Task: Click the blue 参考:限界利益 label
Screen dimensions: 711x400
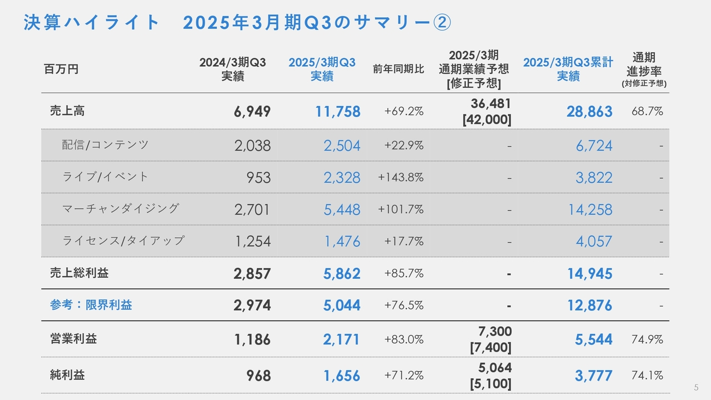Action: click(x=91, y=304)
